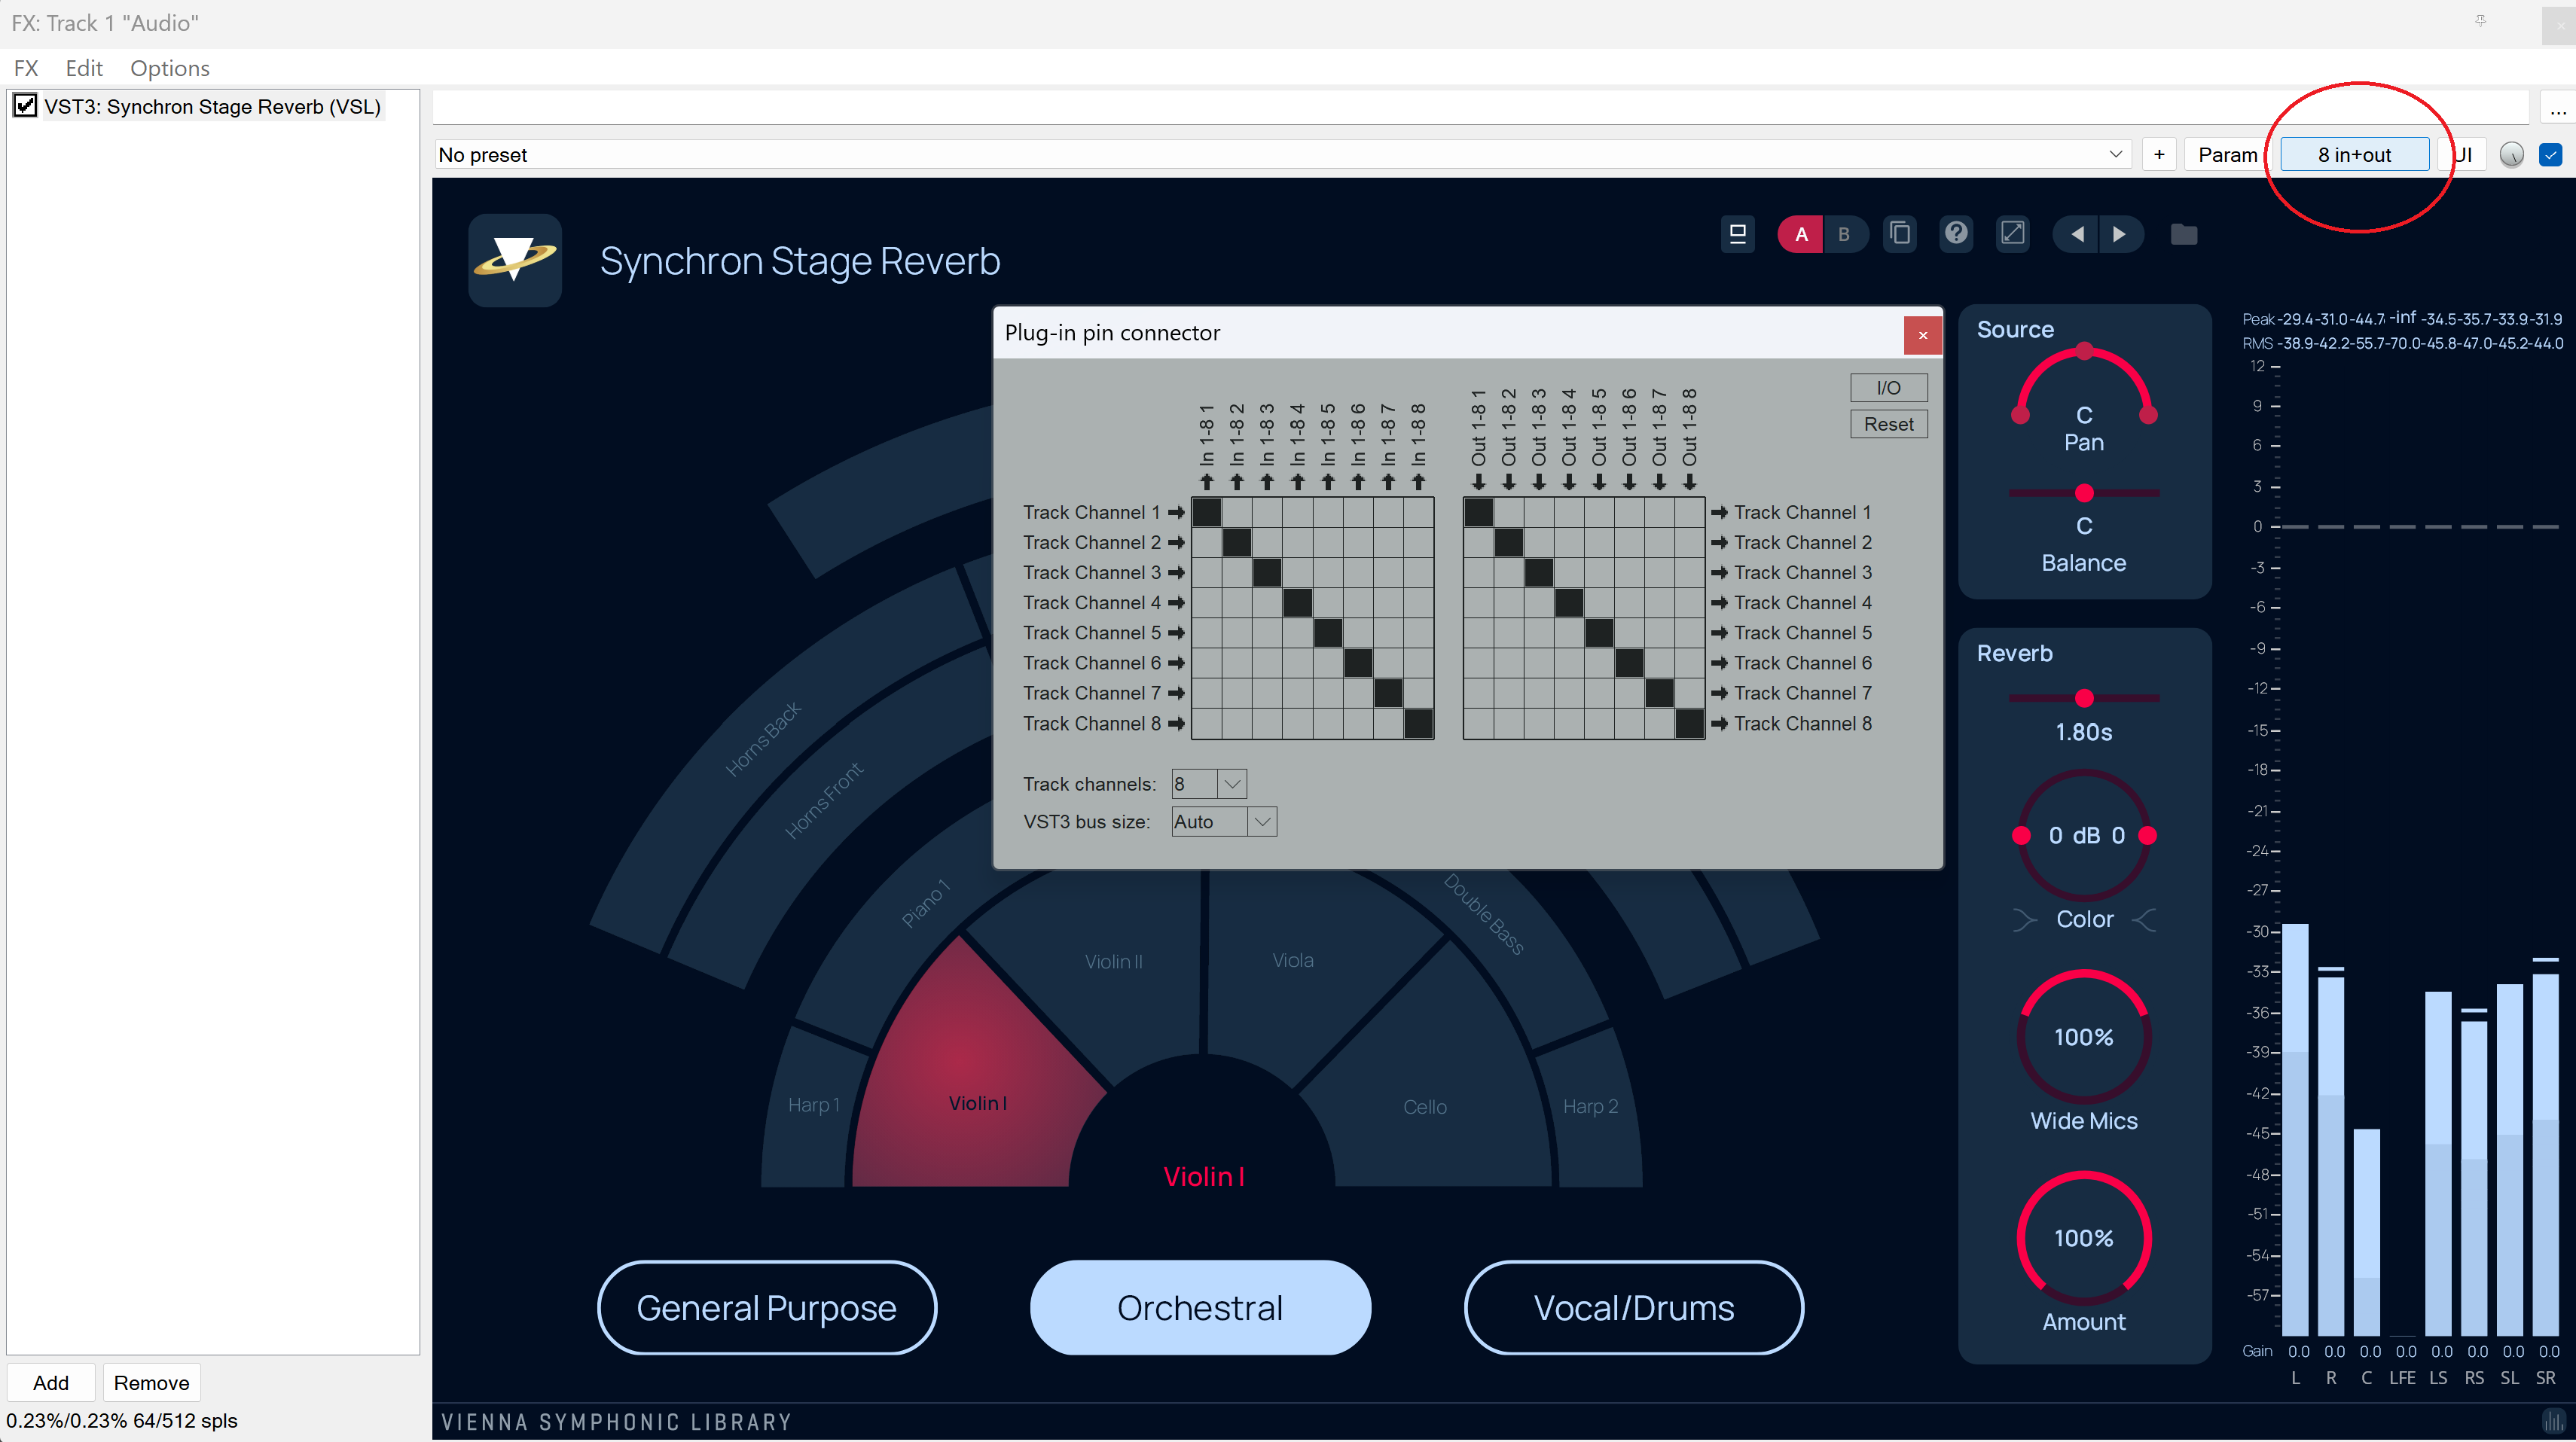Viewport: 2576px width, 1442px height.
Task: Select the Horns Back stage position
Action: tap(763, 739)
